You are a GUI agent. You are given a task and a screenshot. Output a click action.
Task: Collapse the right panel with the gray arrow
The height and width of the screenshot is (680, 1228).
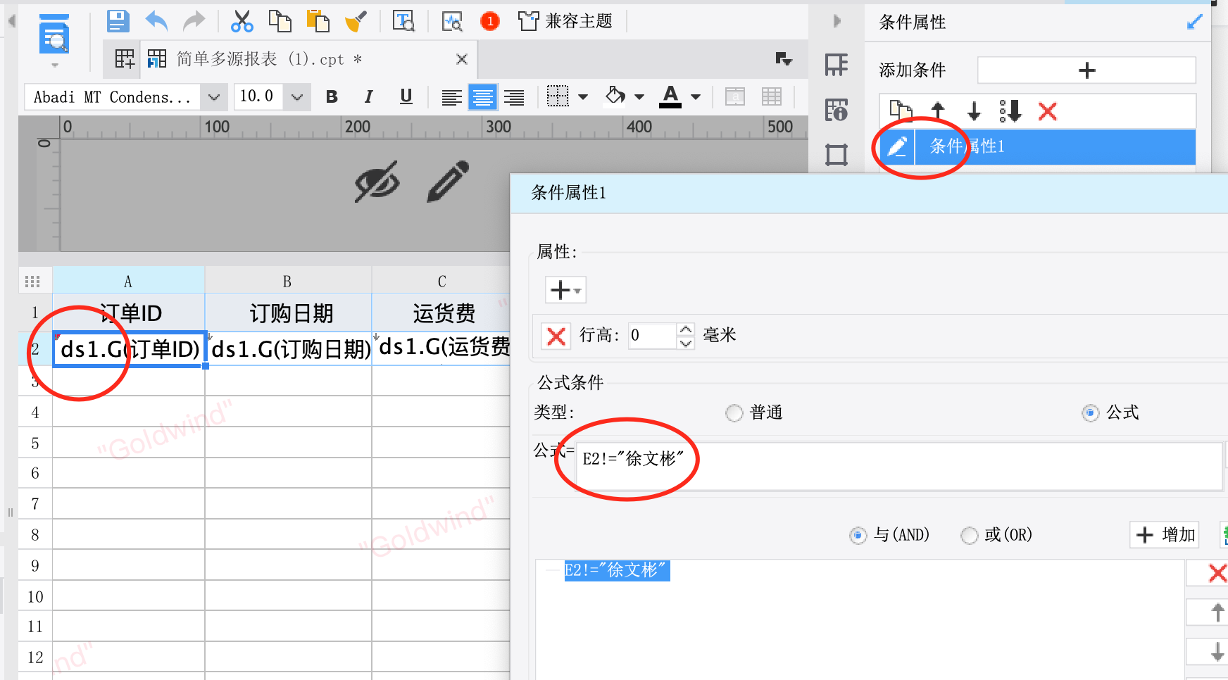coord(837,21)
